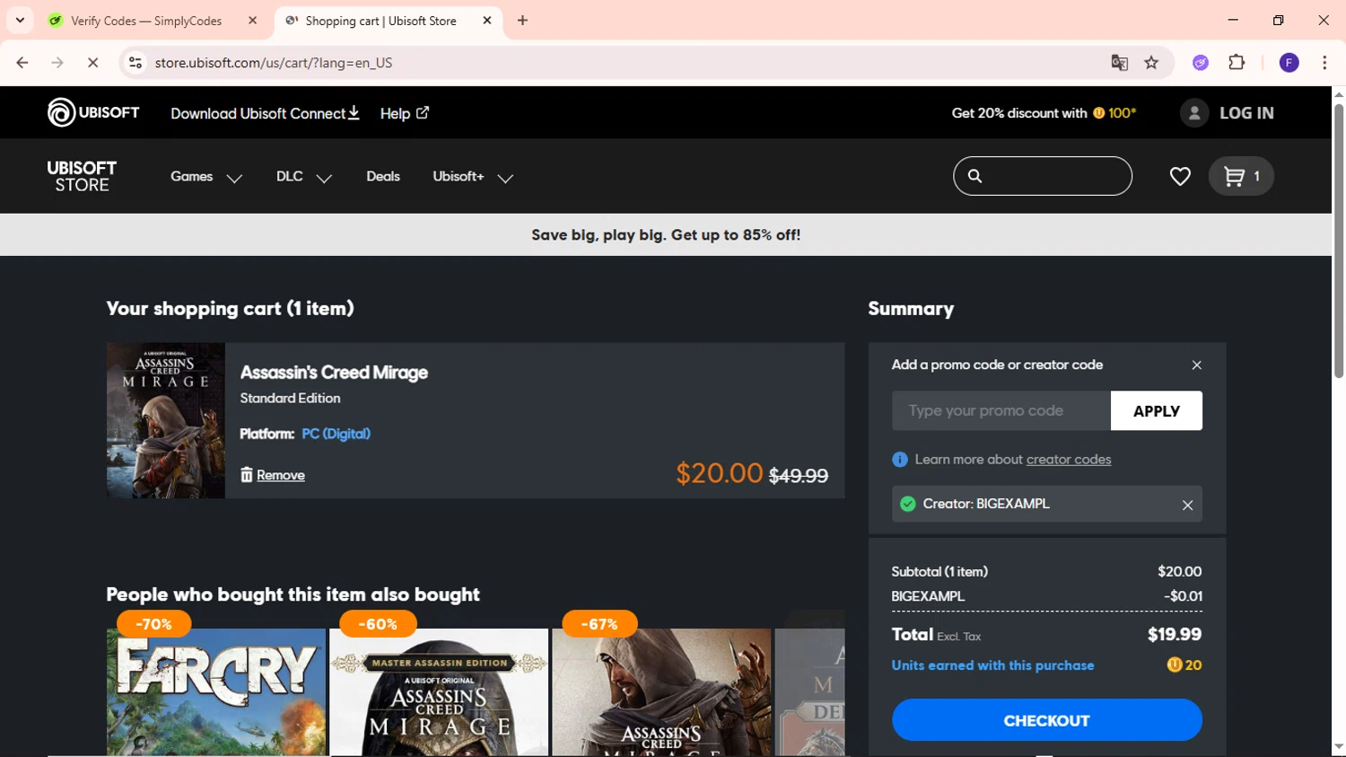The image size is (1346, 757).
Task: Close the Verify Codes SimplyCodes tab
Action: pyautogui.click(x=252, y=21)
